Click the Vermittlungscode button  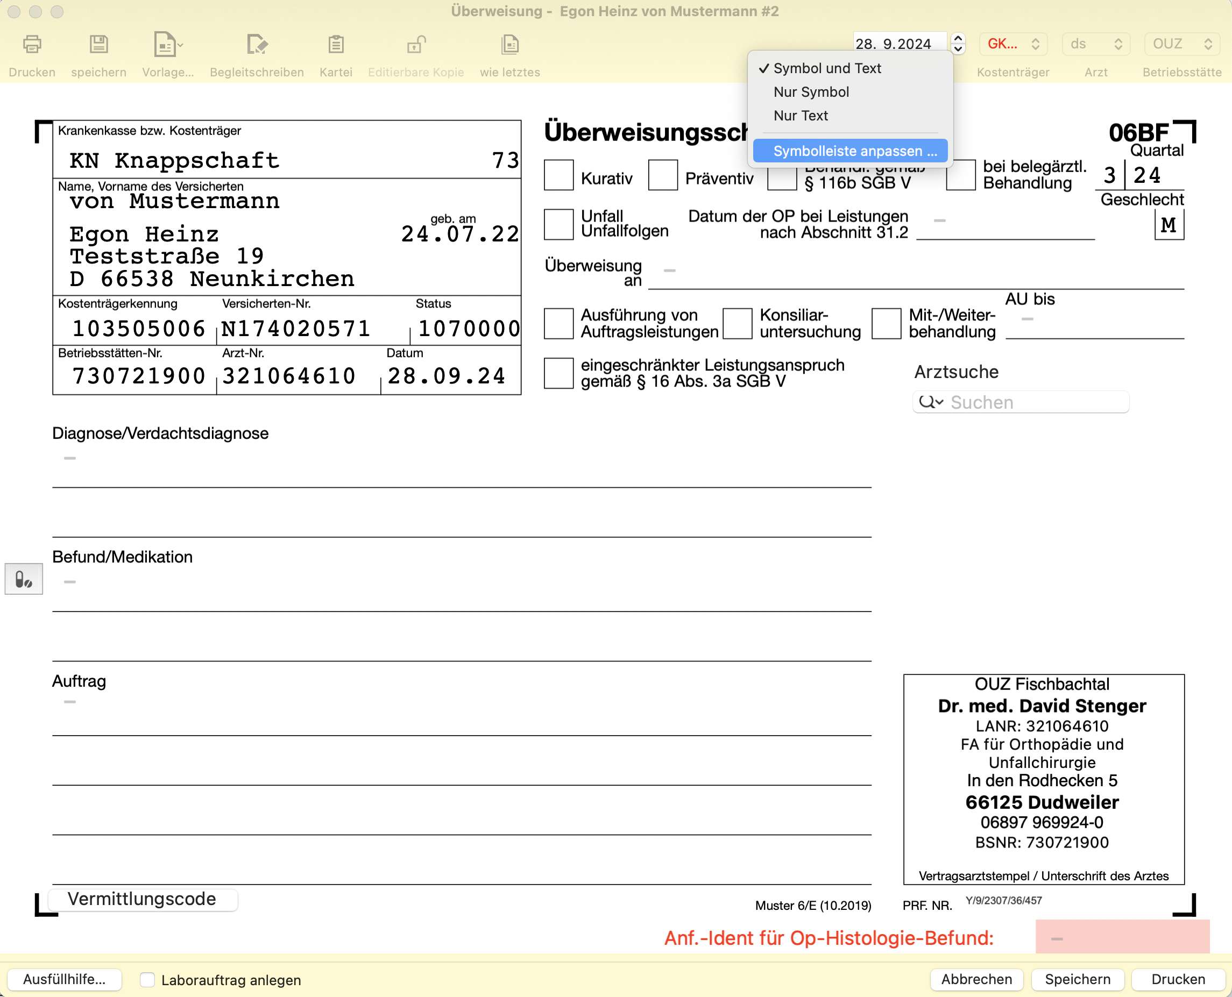click(142, 899)
